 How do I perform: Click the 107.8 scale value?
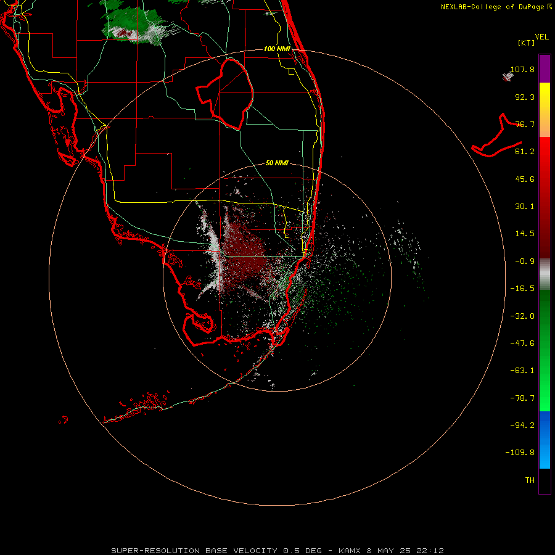522,69
